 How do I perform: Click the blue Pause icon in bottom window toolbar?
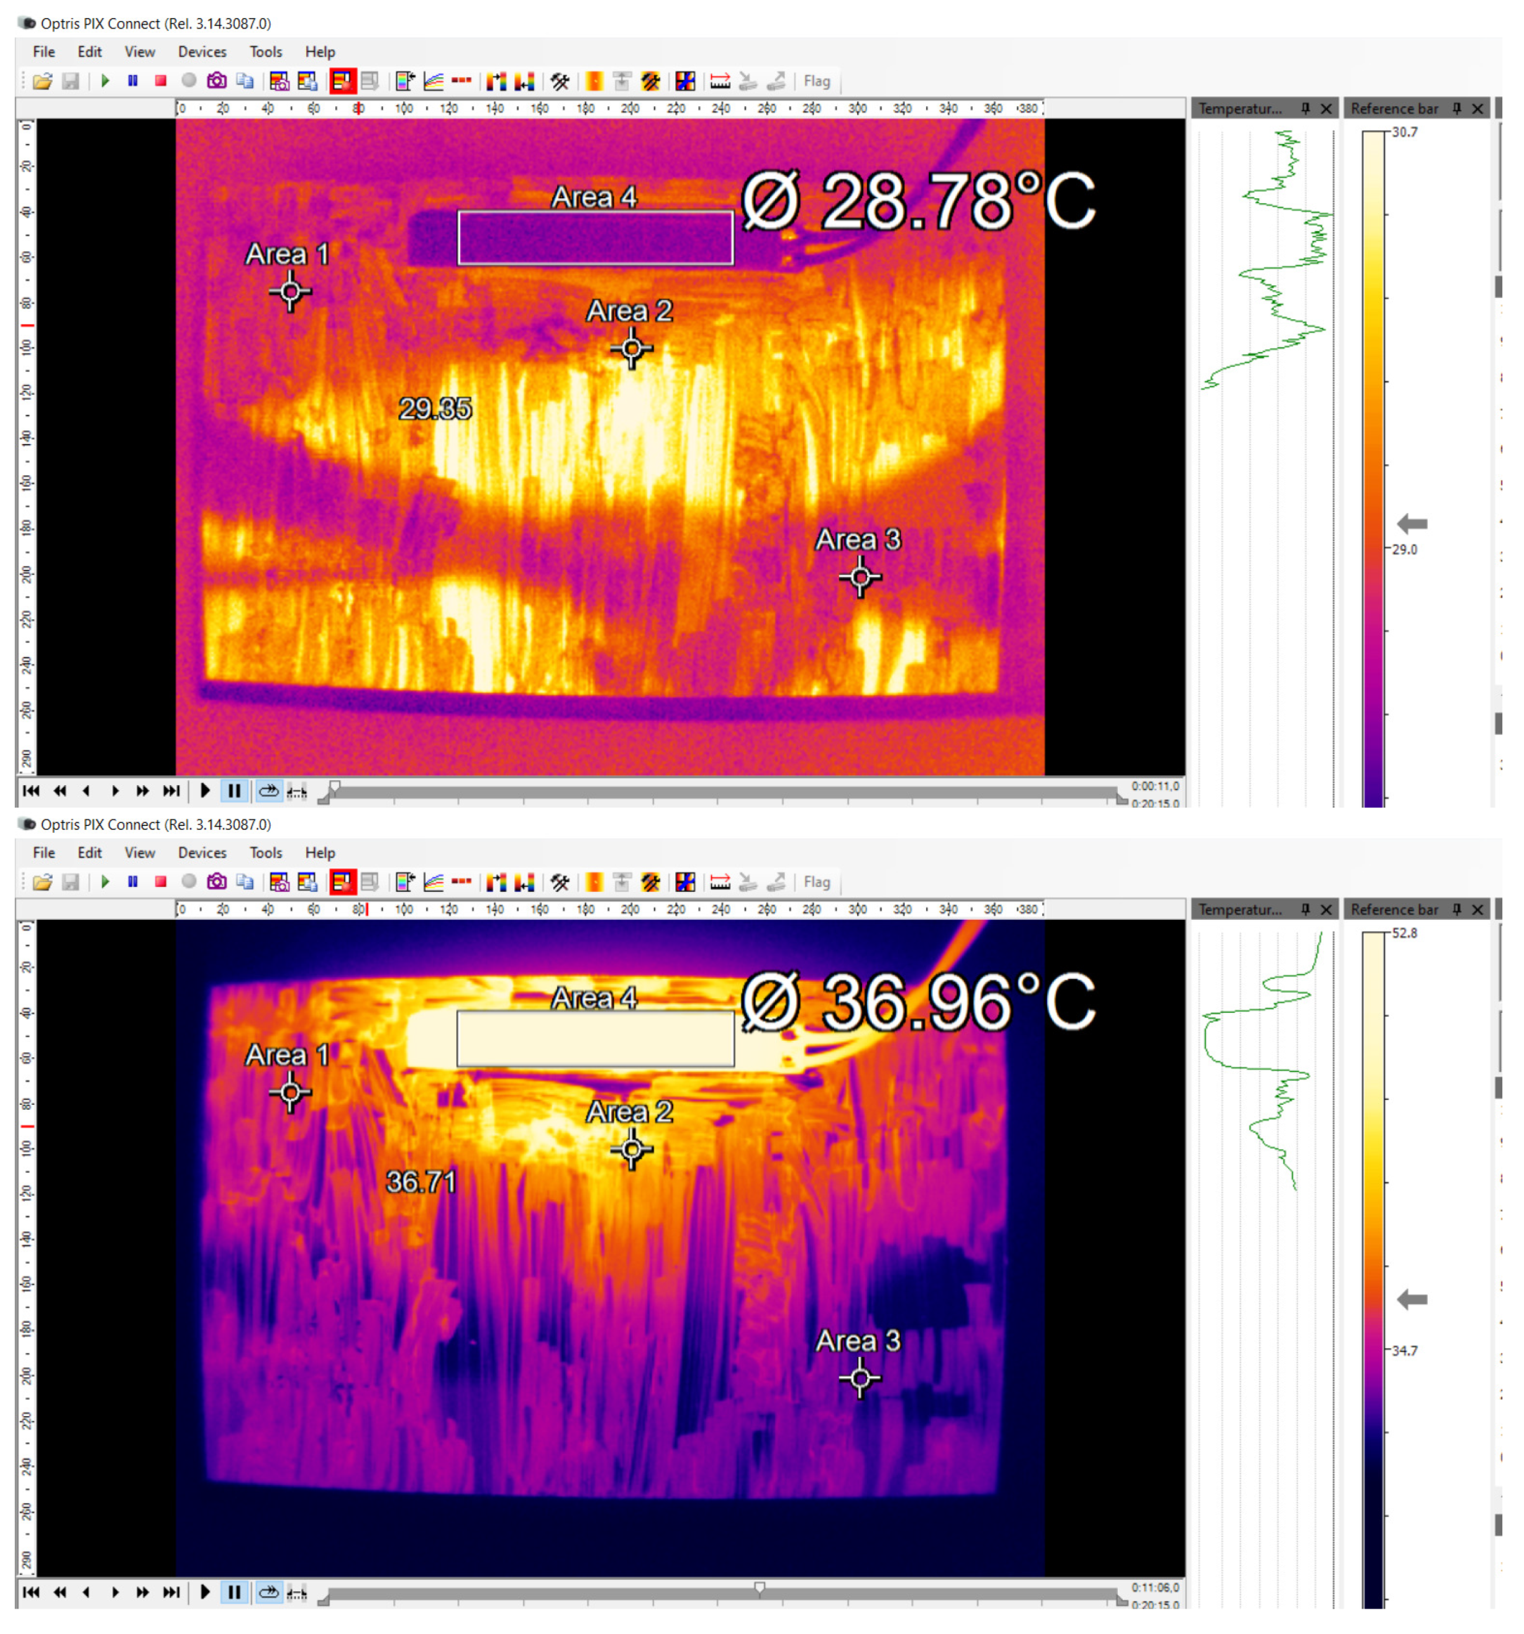click(x=132, y=881)
